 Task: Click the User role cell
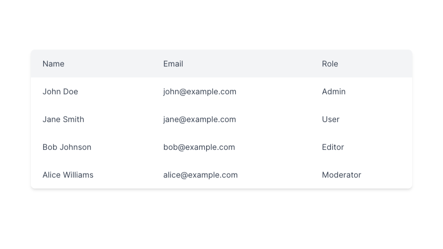(x=330, y=120)
